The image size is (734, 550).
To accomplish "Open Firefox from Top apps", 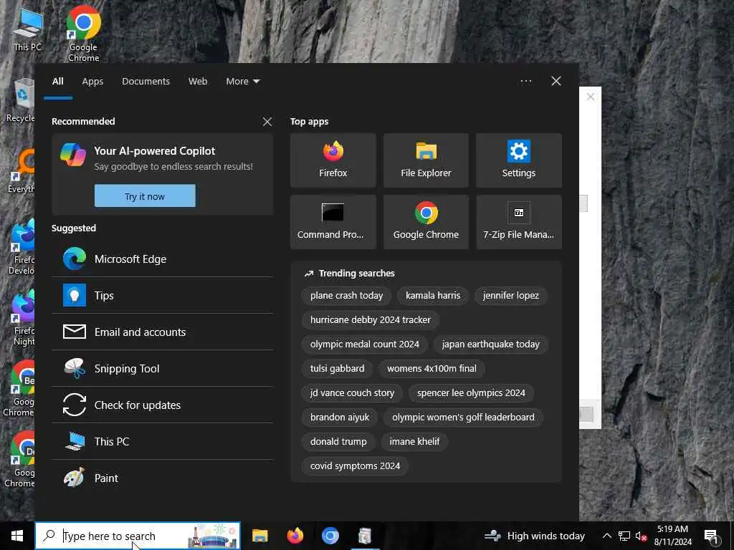I will pos(333,160).
